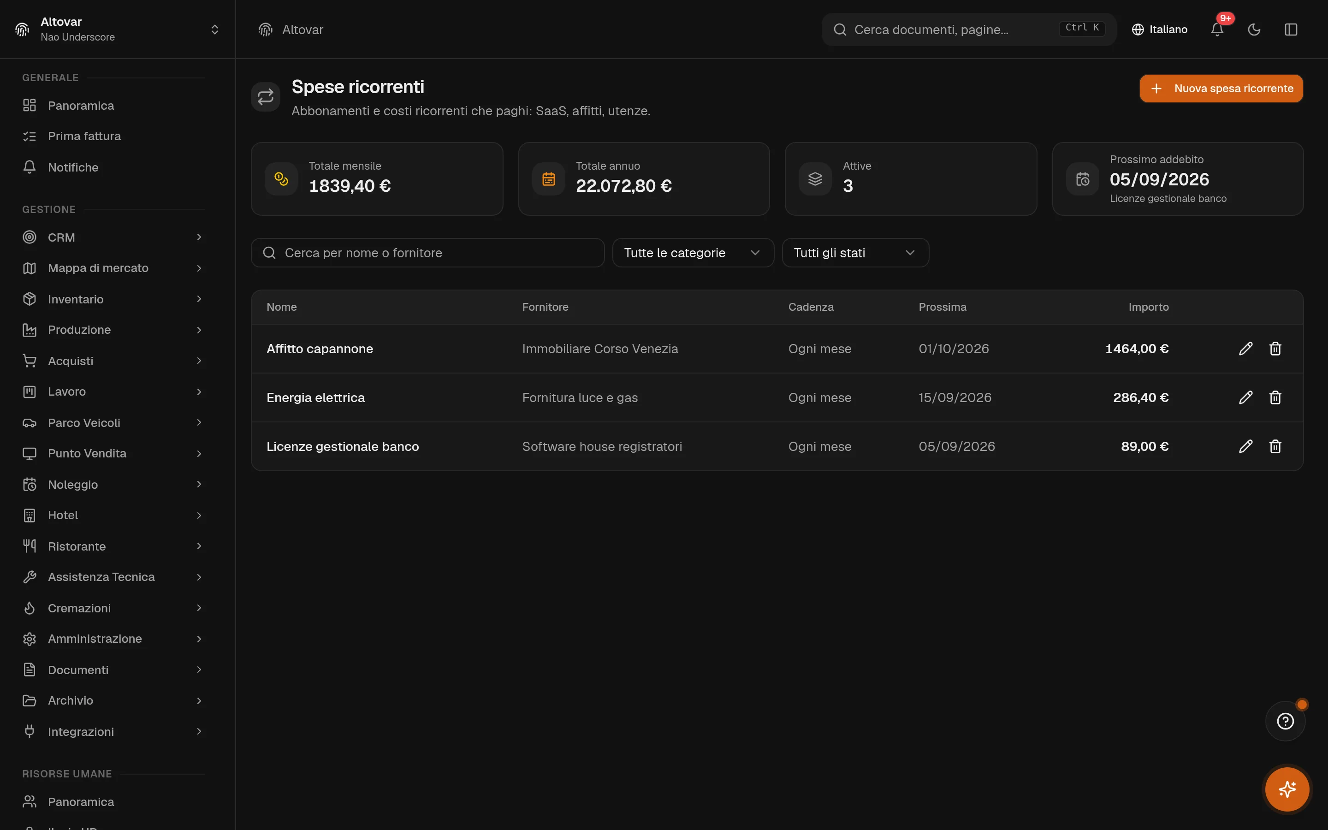The width and height of the screenshot is (1328, 830).
Task: Edit the Affitto capannone row with pencil icon
Action: point(1245,349)
